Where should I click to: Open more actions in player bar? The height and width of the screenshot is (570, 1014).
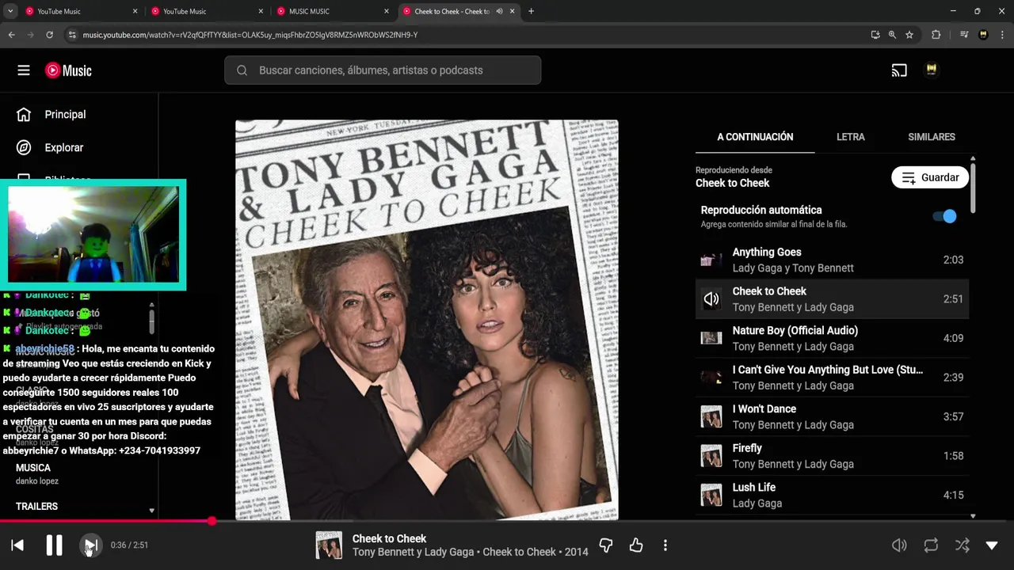click(665, 545)
